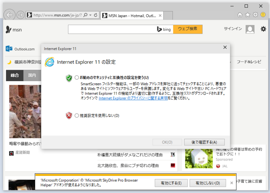Select the 総合 news tab
Image resolution: width=270 pixels, height=193 pixels.
(15, 75)
